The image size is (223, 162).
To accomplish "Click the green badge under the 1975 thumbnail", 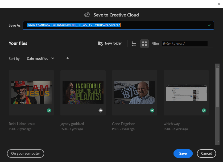I will click(x=152, y=110).
